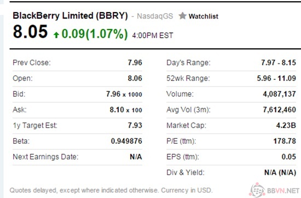Add BBRY via the Watchlist link
The width and height of the screenshot is (301, 198).
pos(203,16)
